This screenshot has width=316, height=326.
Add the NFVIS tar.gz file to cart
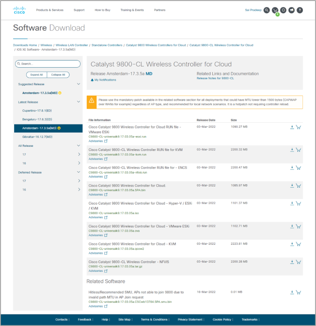point(298,262)
